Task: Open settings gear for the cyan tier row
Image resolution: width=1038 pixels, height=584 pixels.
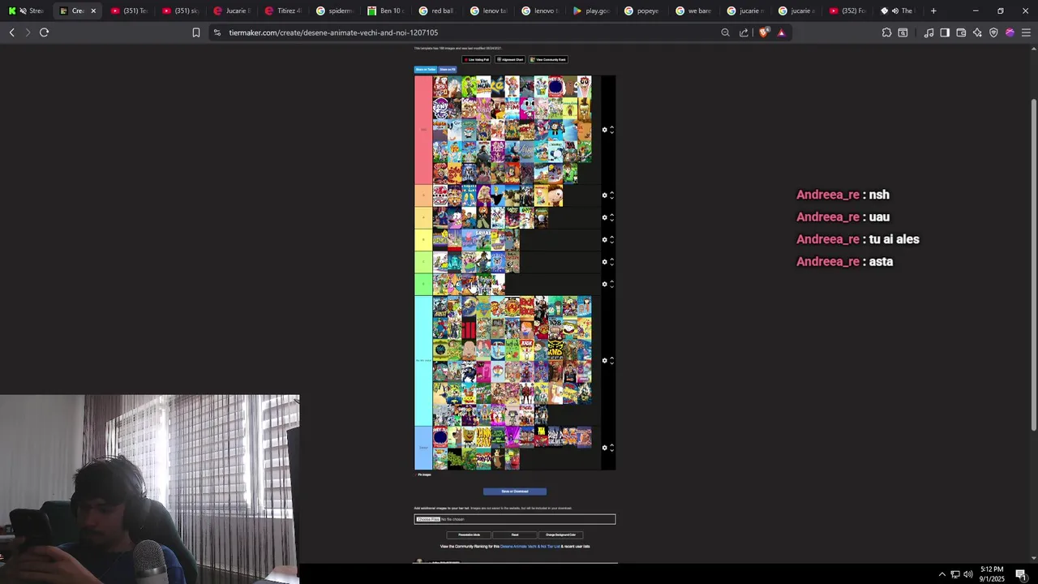Action: pos(604,360)
